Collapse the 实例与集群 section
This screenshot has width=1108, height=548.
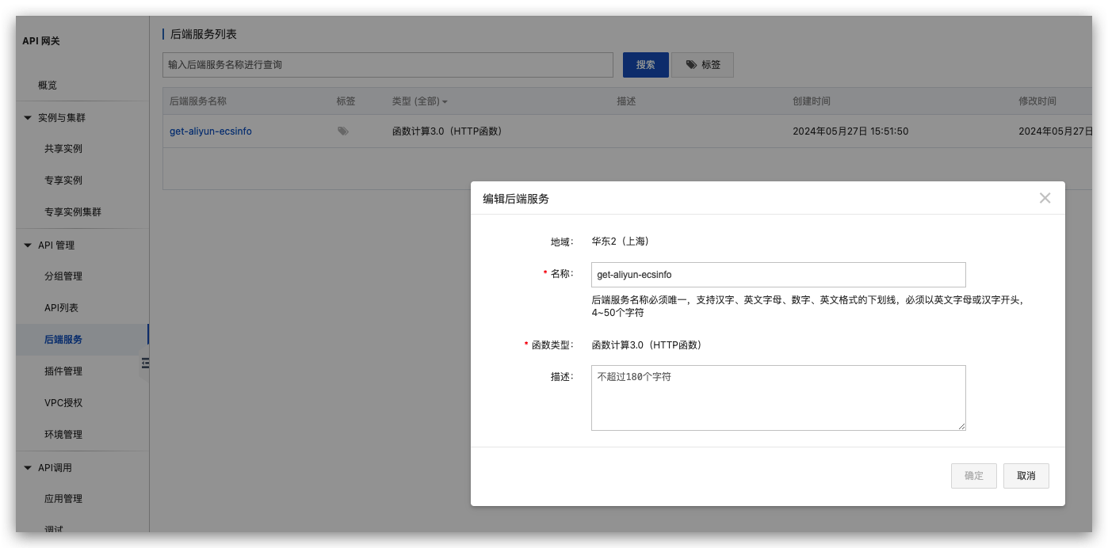pos(28,118)
